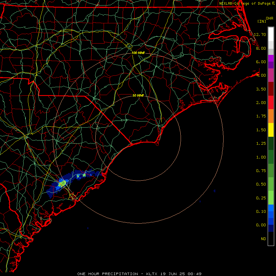Viewport: 276px width, 276px height.
Task: Pick the light blue swatch above 0.10
Action: coord(271,208)
